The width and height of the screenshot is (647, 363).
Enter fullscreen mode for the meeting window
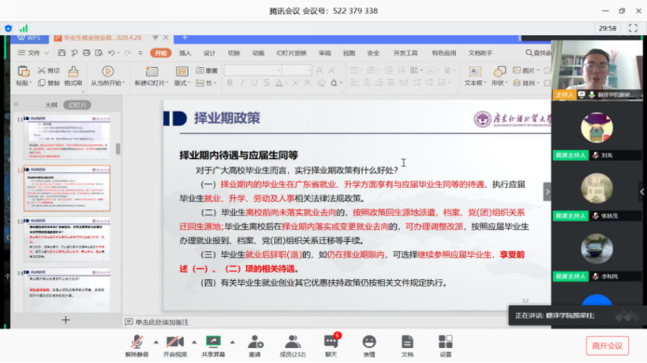point(633,28)
